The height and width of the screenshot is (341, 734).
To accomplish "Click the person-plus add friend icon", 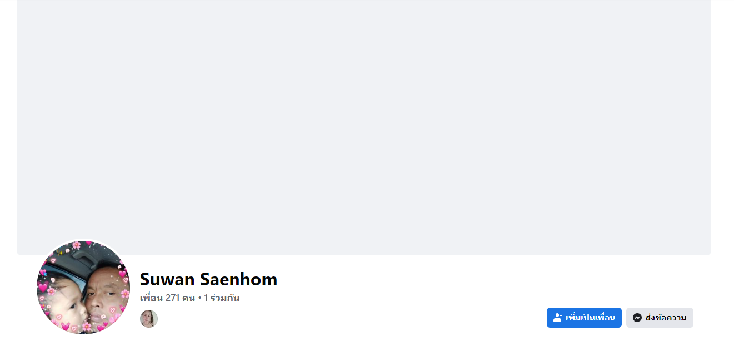I will 558,318.
